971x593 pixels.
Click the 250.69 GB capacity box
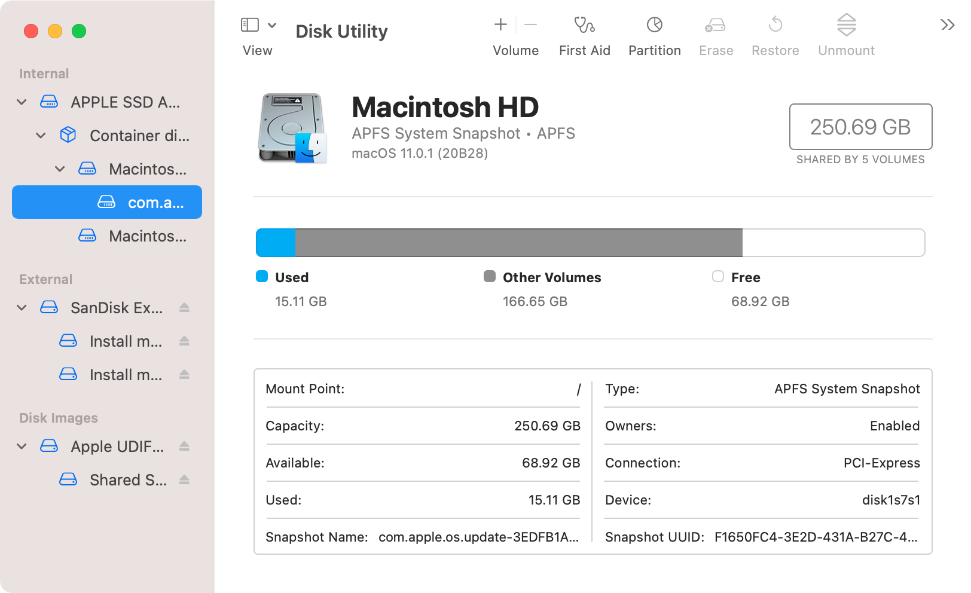pyautogui.click(x=860, y=127)
